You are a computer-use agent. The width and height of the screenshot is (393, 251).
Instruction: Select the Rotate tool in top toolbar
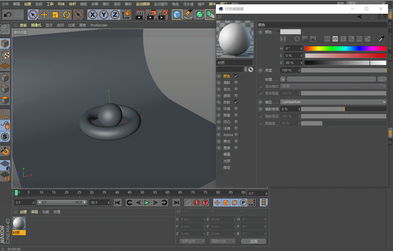point(66,15)
